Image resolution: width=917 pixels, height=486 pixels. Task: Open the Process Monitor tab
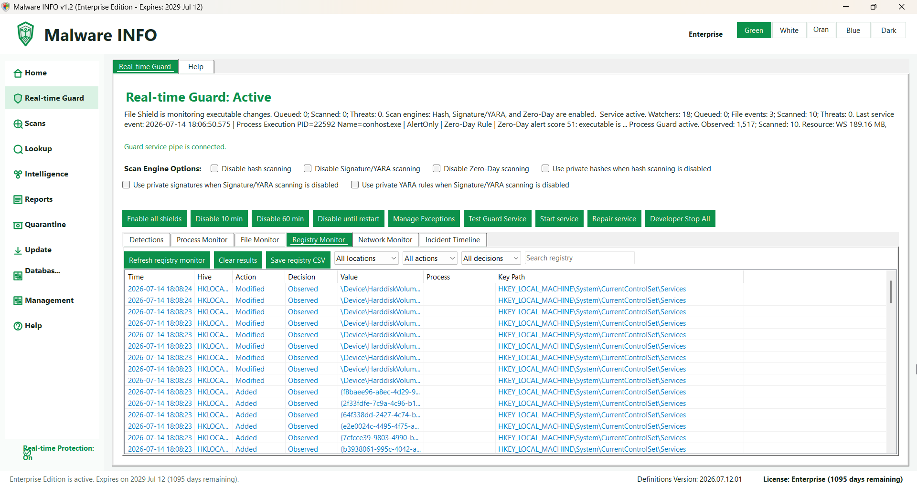coord(202,240)
